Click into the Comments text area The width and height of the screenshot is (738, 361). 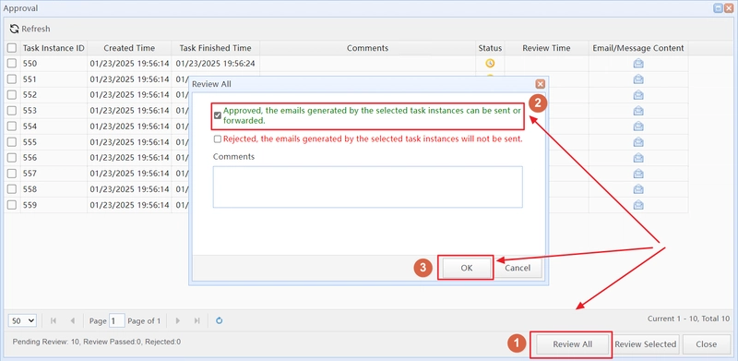(x=367, y=187)
